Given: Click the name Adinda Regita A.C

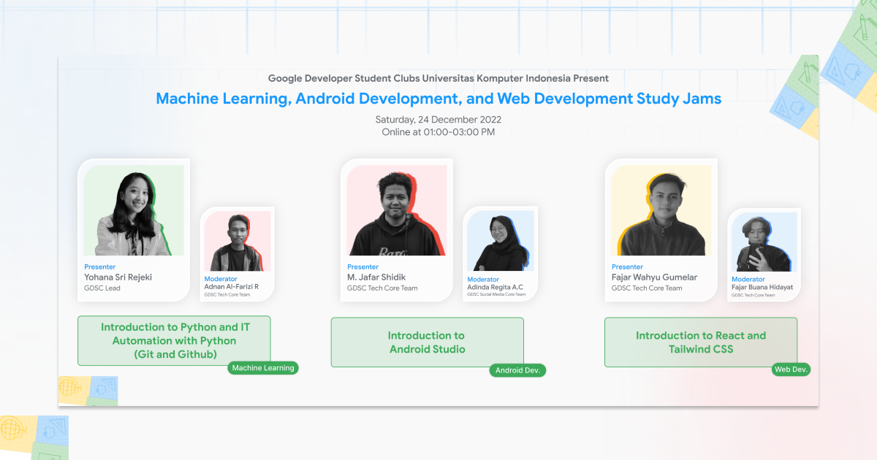Looking at the screenshot, I should point(496,287).
